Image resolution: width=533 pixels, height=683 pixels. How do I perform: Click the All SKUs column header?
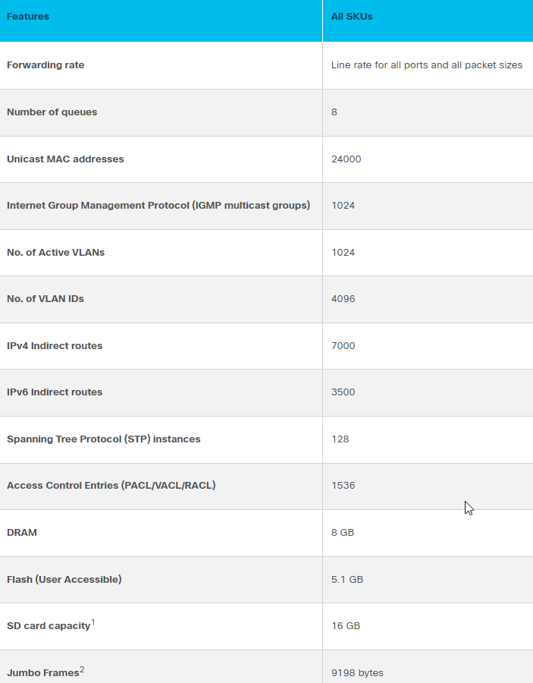pos(352,17)
